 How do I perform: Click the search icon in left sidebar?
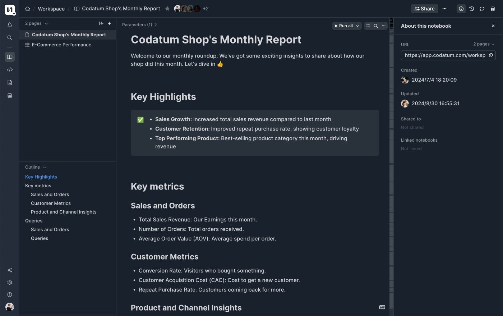point(10,38)
